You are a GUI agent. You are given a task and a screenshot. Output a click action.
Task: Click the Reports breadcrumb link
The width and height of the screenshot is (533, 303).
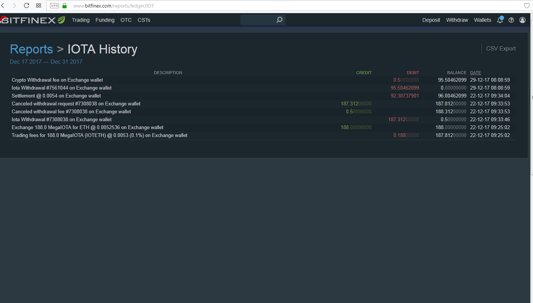click(x=31, y=49)
